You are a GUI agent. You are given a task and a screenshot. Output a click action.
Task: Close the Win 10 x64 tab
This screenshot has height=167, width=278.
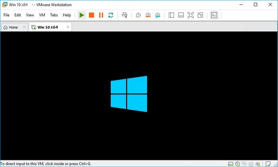pyautogui.click(x=68, y=27)
